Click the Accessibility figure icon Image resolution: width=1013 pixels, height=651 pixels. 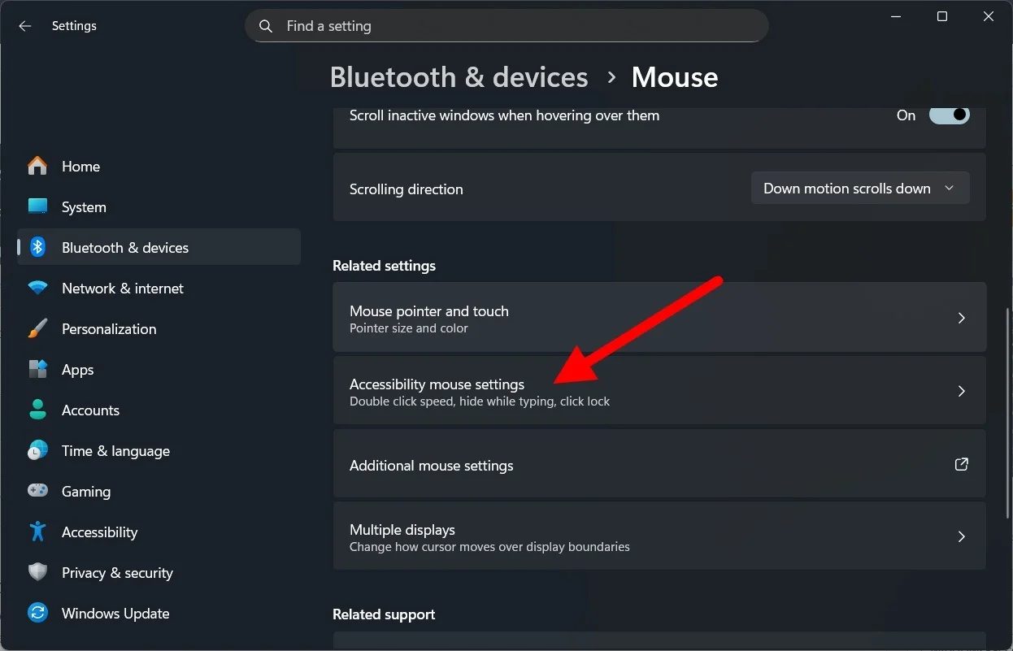37,532
